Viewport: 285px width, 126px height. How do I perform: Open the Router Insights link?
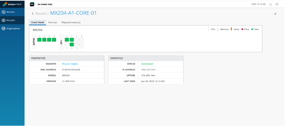point(70,64)
